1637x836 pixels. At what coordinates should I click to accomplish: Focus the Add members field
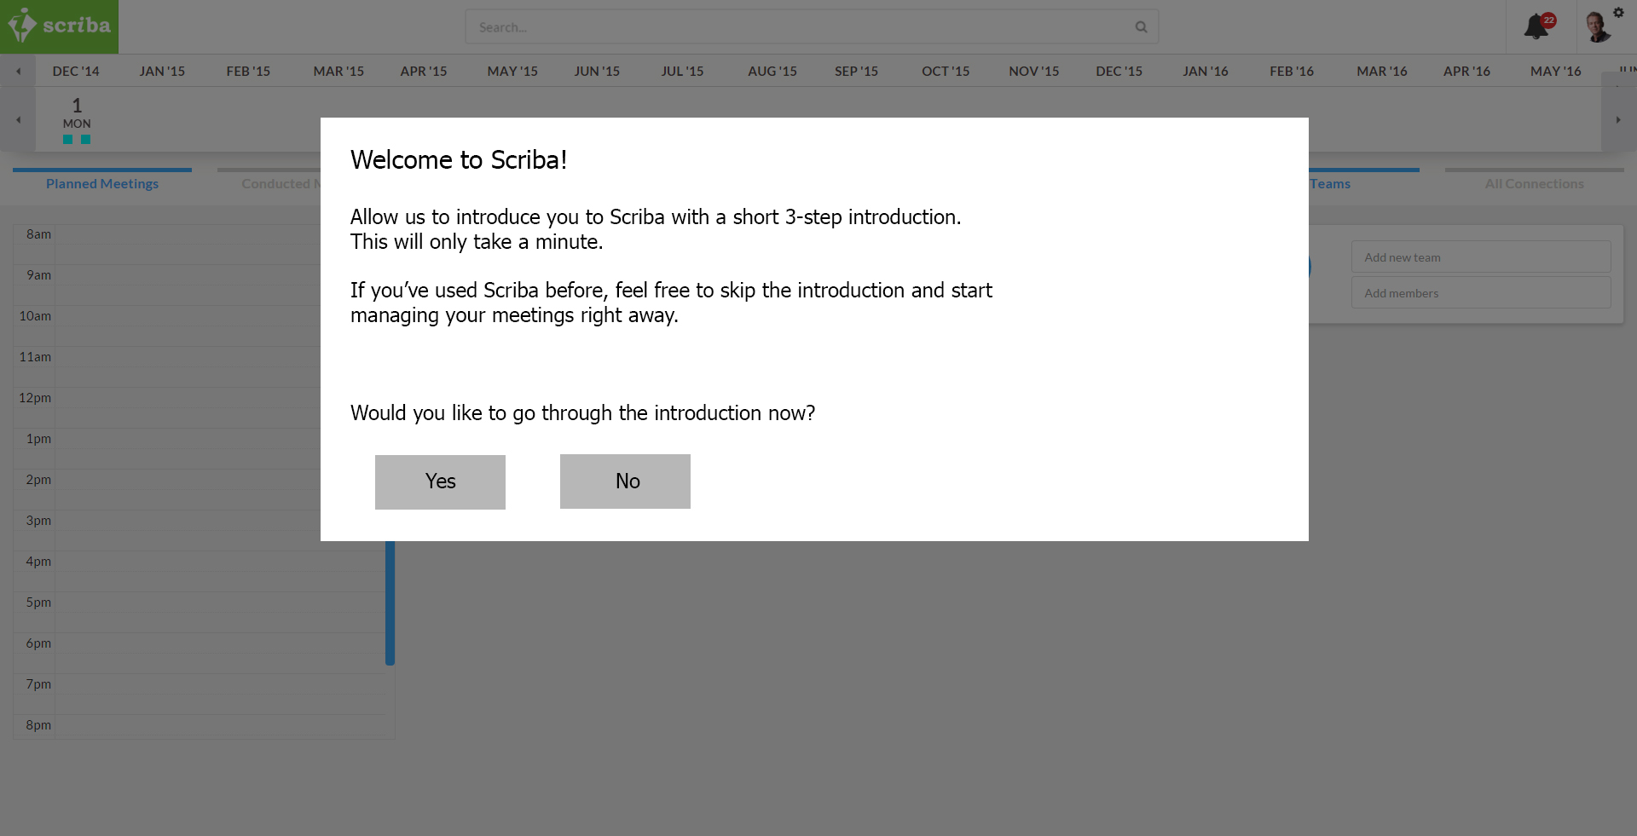point(1480,293)
